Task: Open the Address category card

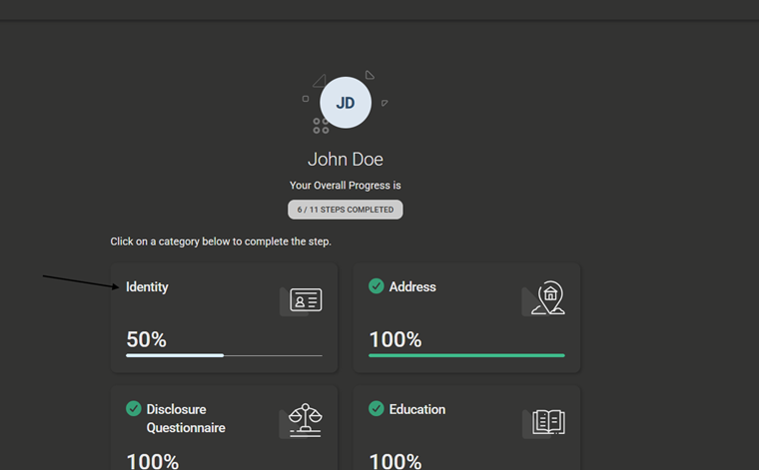Action: 466,317
